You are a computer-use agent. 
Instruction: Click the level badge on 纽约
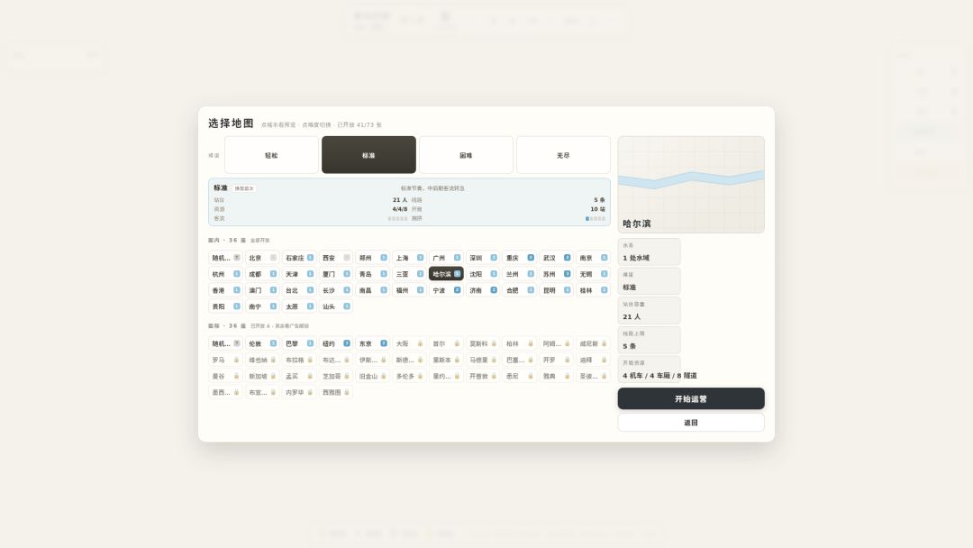click(347, 343)
